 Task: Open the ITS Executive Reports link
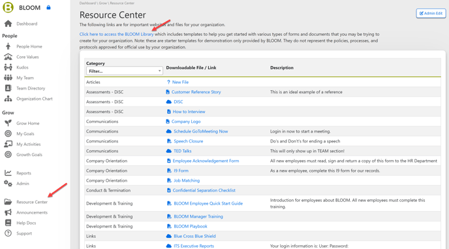click(x=194, y=246)
